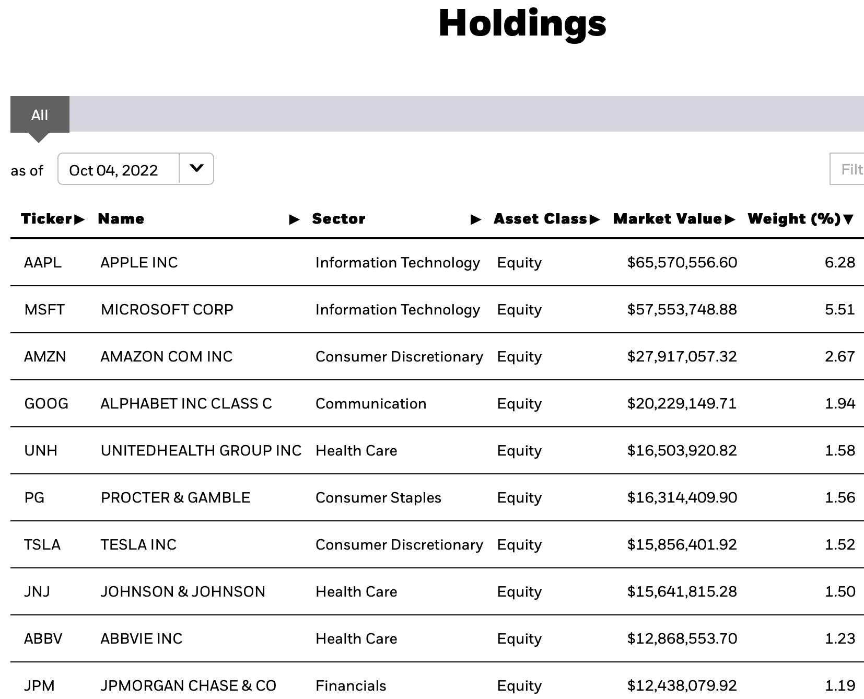The image size is (864, 699).
Task: Click the Ticker header label
Action: (x=46, y=219)
